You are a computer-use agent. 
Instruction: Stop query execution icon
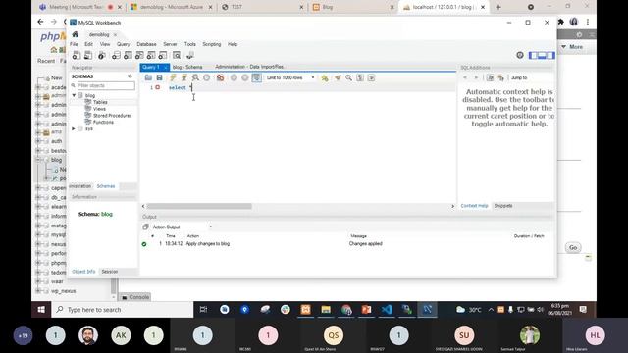206,77
